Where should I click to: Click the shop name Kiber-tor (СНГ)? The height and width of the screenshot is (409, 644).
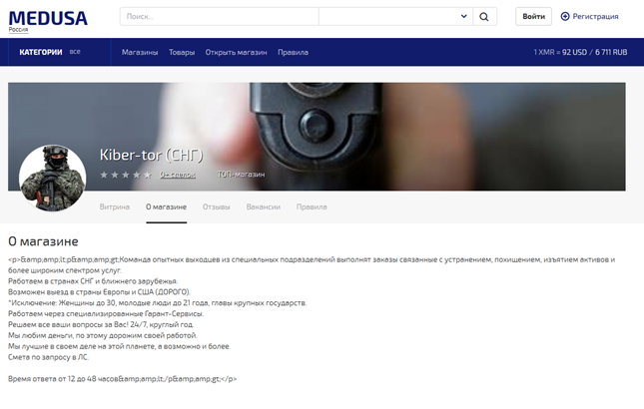151,155
